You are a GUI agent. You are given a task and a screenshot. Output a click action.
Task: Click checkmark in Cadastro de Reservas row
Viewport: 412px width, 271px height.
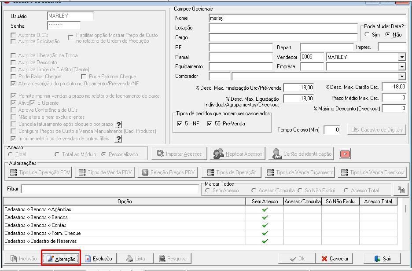[265, 241]
